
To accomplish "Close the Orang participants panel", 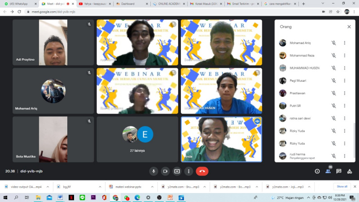I will (349, 27).
